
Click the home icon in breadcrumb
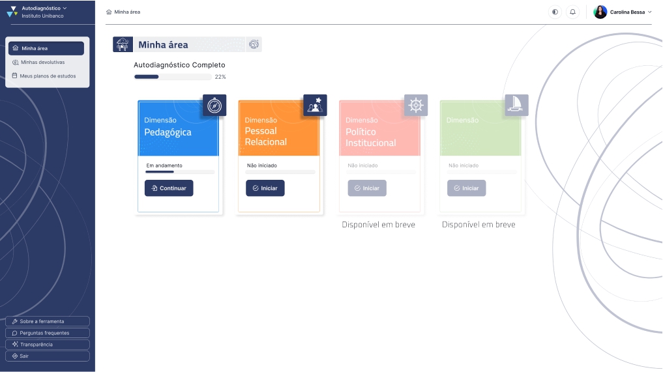tap(109, 12)
